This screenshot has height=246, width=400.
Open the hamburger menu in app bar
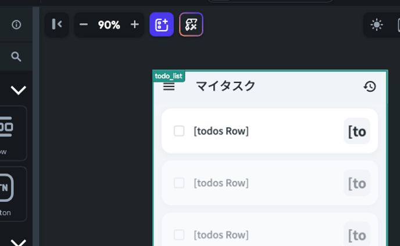(x=169, y=86)
